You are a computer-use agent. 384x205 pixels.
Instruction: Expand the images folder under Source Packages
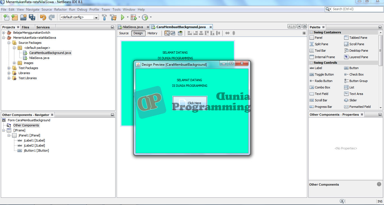14,63
